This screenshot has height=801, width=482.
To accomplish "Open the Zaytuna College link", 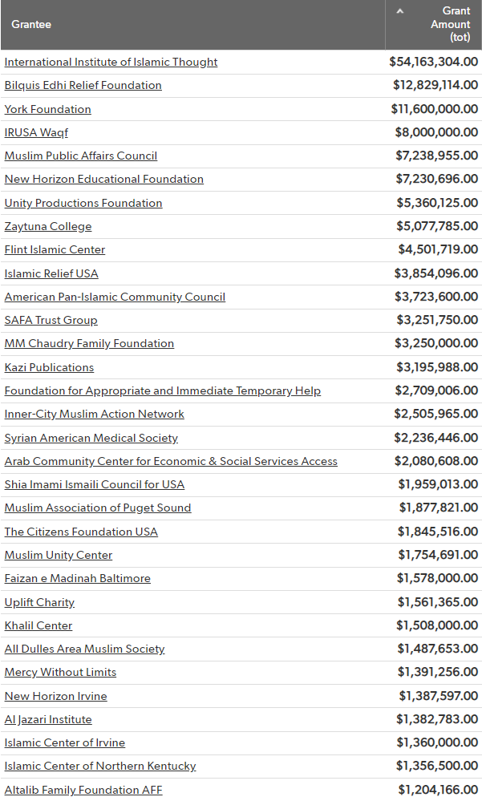I will pyautogui.click(x=48, y=226).
